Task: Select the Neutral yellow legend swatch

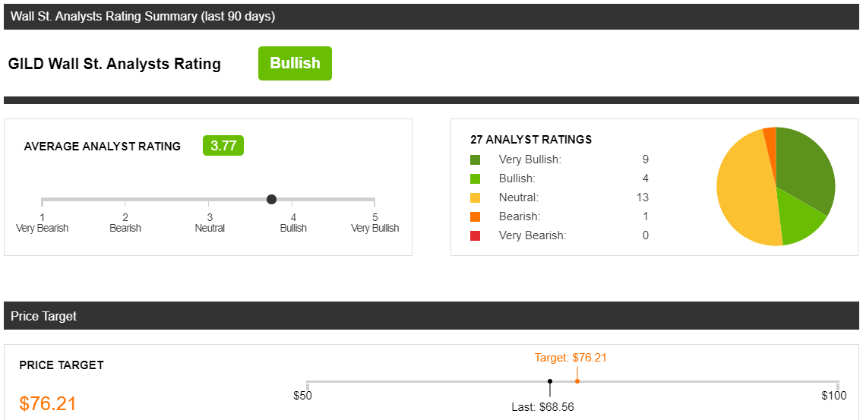Action: click(x=475, y=197)
